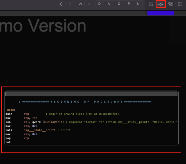Show pseudo-code view (if(b) f(x))

point(170,4)
